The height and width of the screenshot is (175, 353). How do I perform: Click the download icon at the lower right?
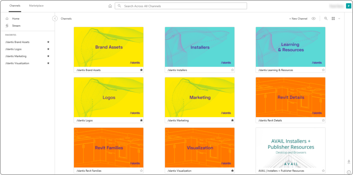tap(349, 162)
